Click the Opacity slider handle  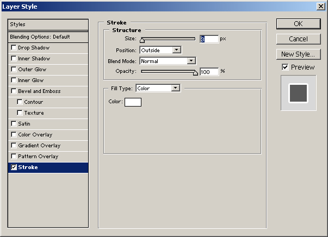tap(195, 73)
